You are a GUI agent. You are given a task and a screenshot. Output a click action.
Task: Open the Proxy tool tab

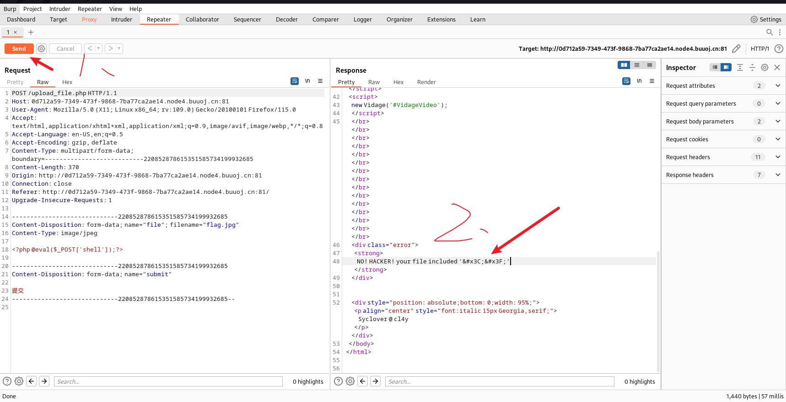click(x=89, y=19)
